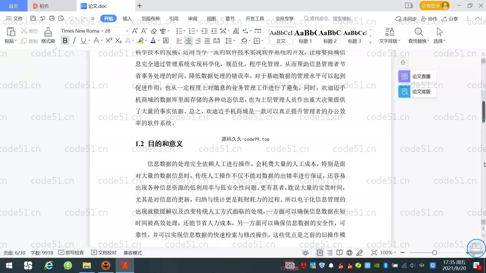Switch to web layout globe icon
The height and width of the screenshot is (273, 486).
(x=349, y=253)
